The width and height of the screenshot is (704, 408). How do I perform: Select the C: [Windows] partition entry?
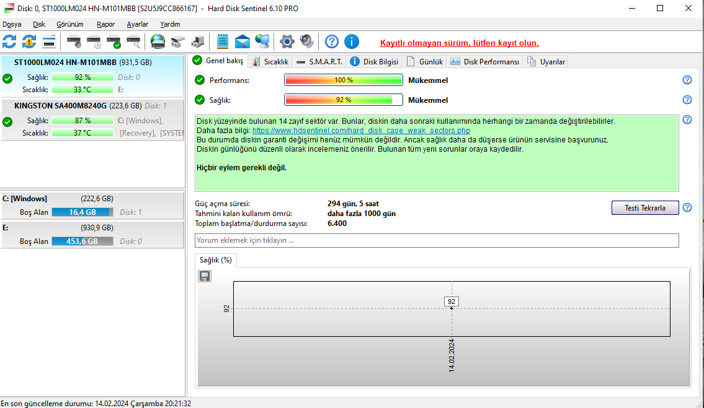click(92, 206)
